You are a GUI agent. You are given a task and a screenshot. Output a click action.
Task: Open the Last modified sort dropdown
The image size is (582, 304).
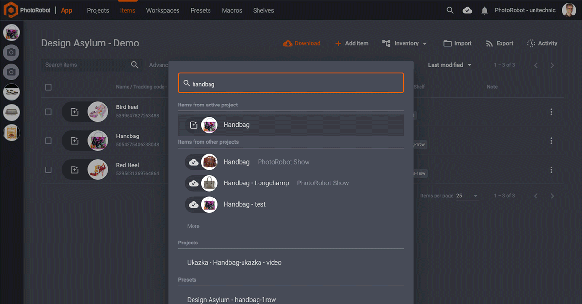point(449,64)
